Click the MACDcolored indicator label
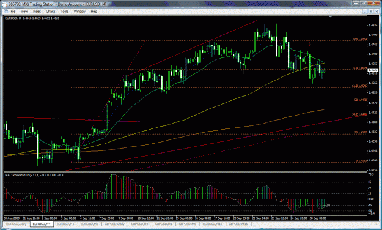 point(34,175)
